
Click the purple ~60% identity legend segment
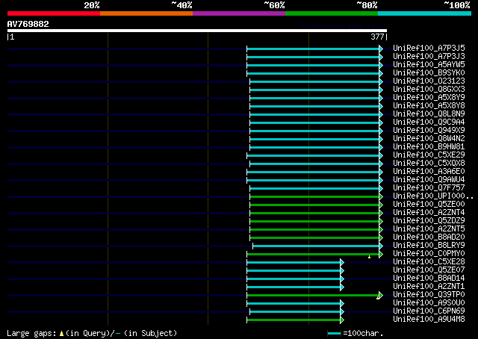239,13
